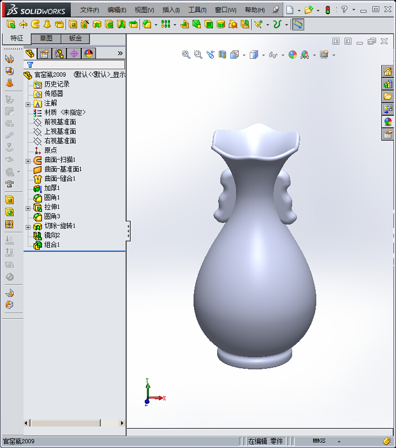Open the 窗口(W) menu
Screen dimensions: 396x448
226,10
